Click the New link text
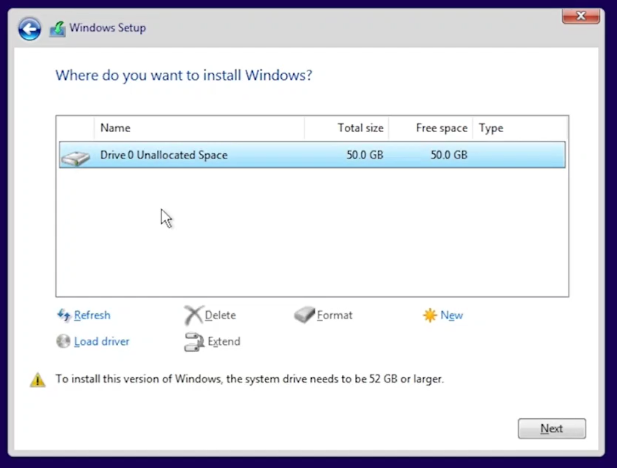The width and height of the screenshot is (617, 468). click(x=452, y=315)
